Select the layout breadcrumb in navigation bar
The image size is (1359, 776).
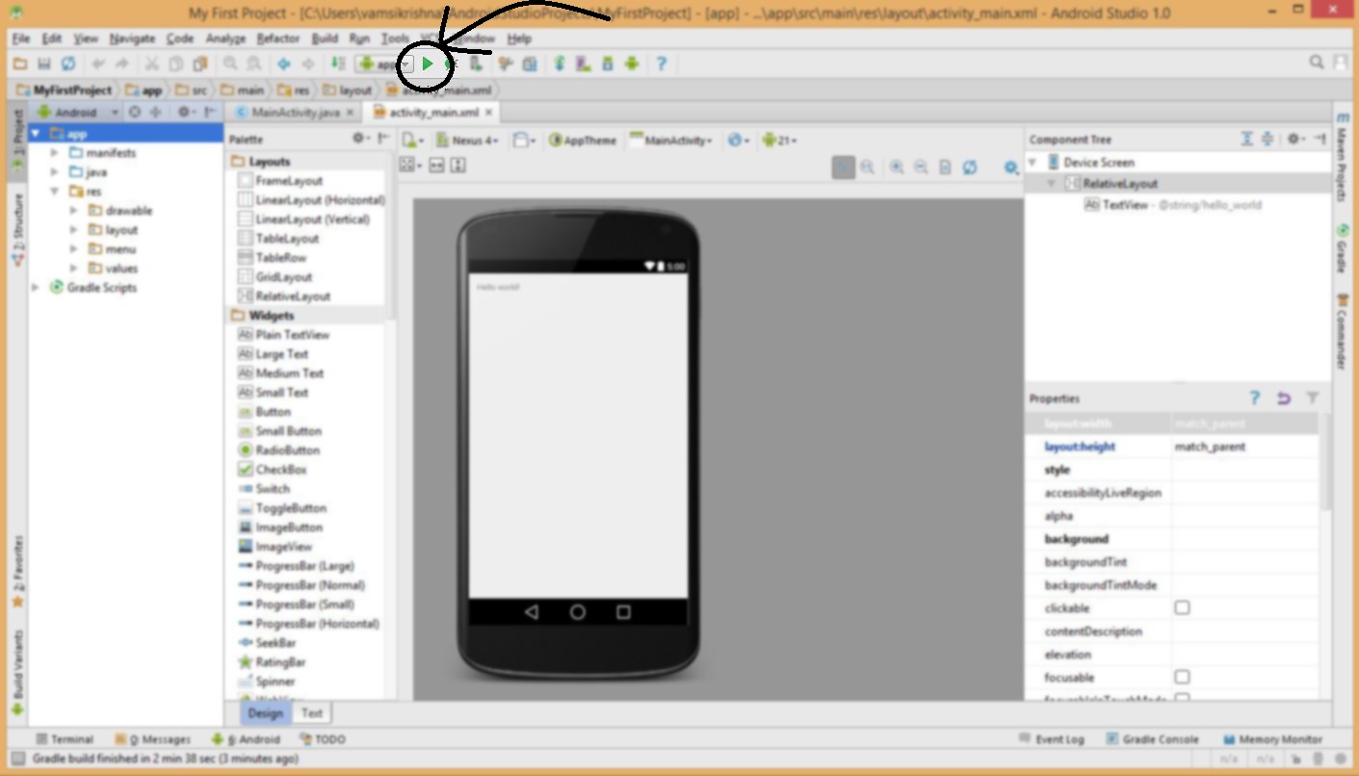347,90
